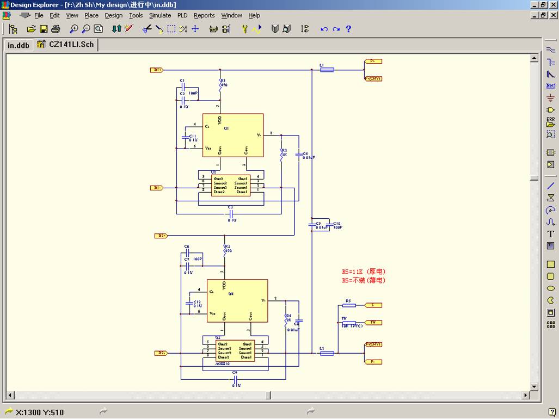Print the current schematic

click(x=56, y=29)
